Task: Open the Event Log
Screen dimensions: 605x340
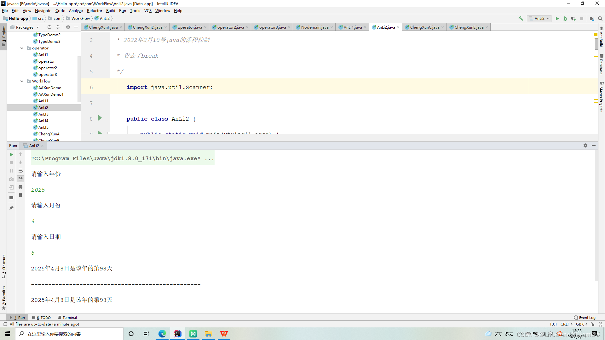Action: click(x=585, y=317)
